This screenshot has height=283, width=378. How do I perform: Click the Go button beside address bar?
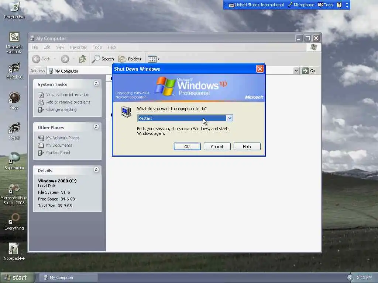pyautogui.click(x=309, y=71)
